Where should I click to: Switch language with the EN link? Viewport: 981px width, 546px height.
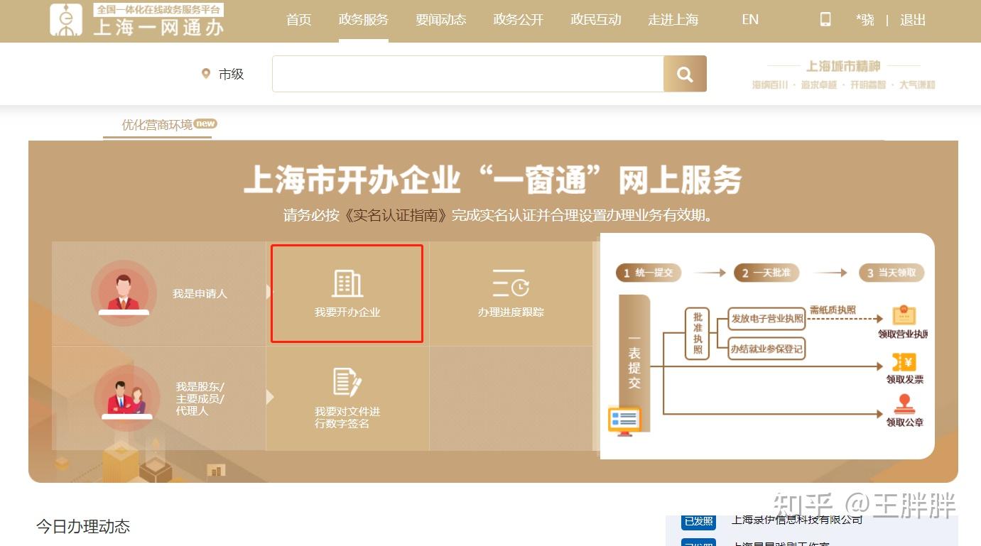[750, 20]
